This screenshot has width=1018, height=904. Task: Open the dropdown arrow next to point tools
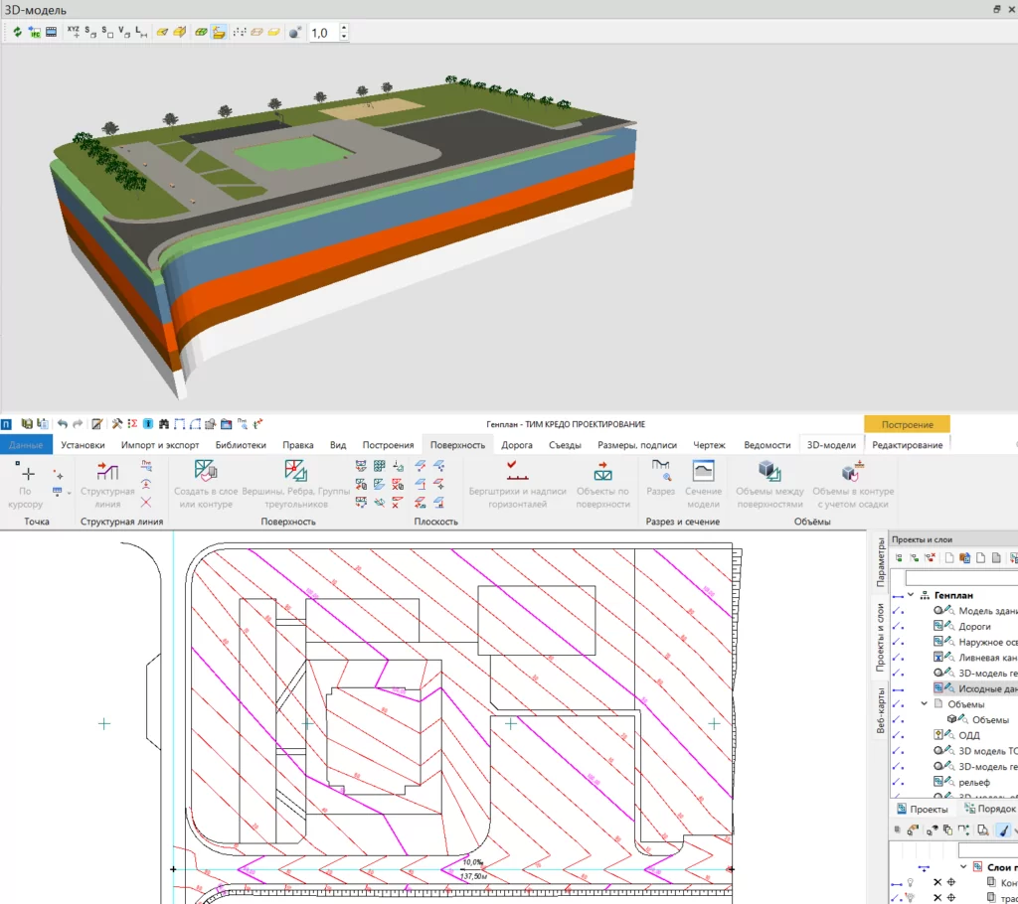[x=69, y=493]
